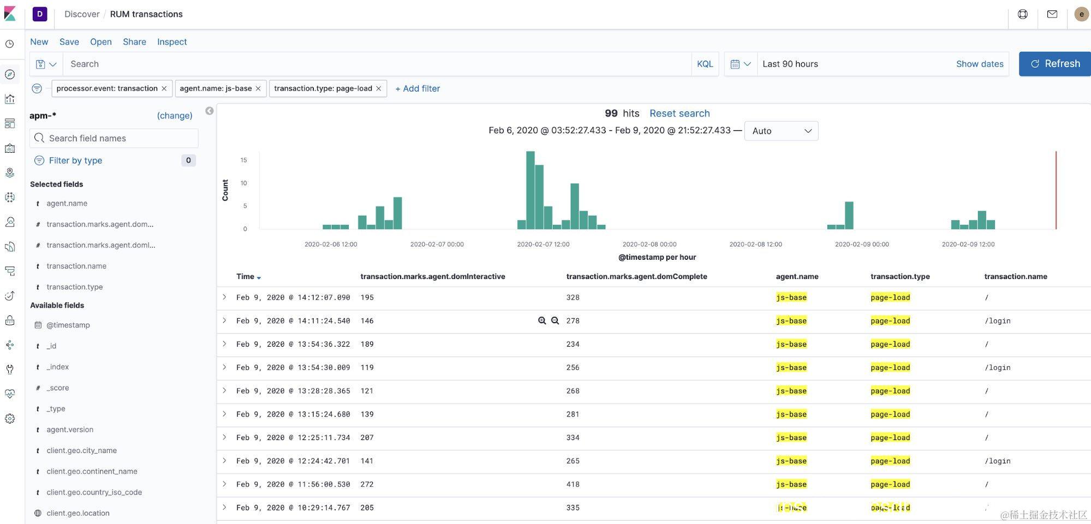Expand the Filter by type options
Viewport: 1091px width, 524px height.
(x=75, y=160)
